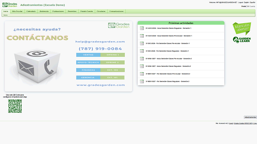Select 31-DIC Fin Semestre Clases Regulares text
Viewport: 257px width, 144px height.
167,51
